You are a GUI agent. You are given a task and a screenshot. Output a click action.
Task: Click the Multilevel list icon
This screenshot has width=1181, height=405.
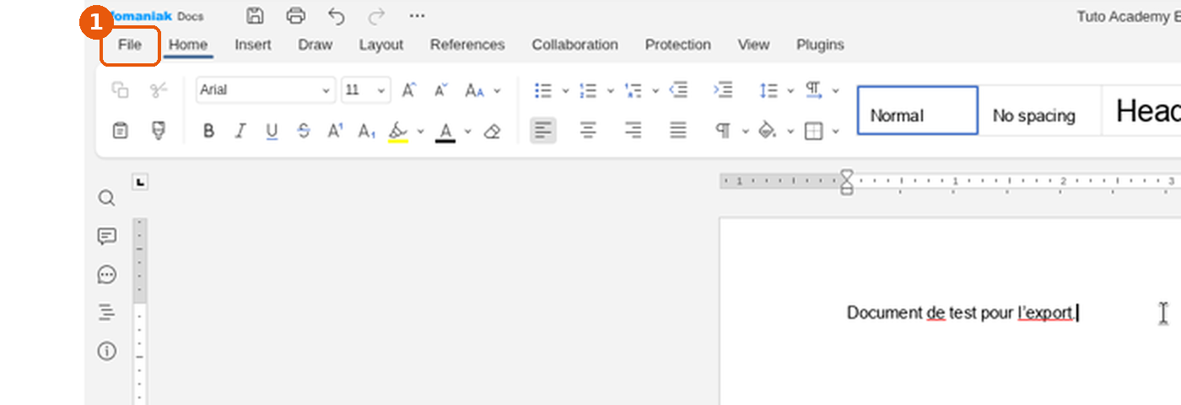pos(633,90)
